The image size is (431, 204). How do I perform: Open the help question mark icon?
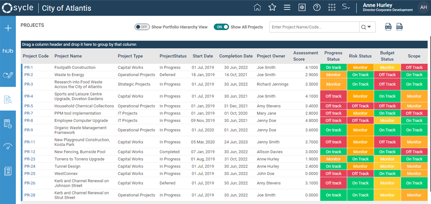click(x=317, y=7)
